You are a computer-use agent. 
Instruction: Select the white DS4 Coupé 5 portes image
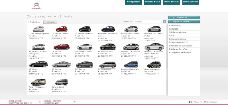tap(85, 47)
